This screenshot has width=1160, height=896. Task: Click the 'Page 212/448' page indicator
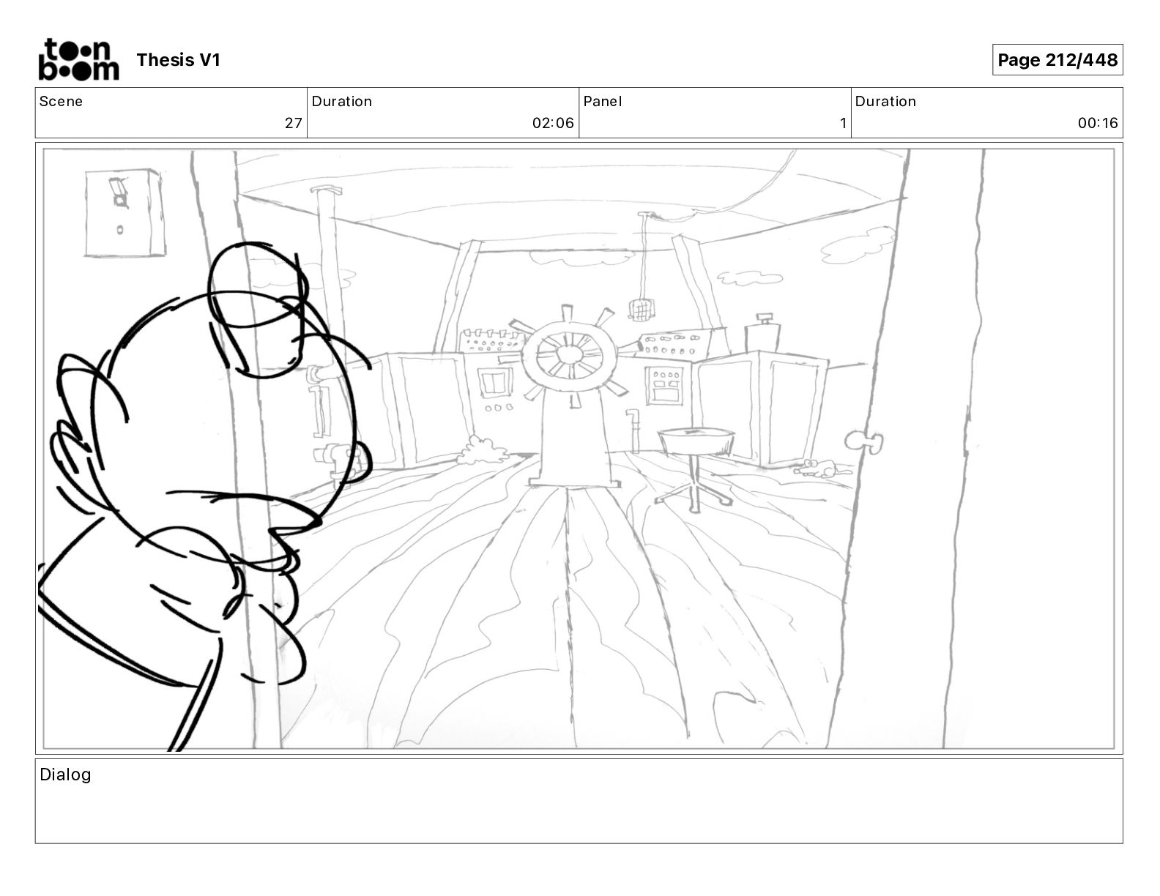coord(1057,60)
